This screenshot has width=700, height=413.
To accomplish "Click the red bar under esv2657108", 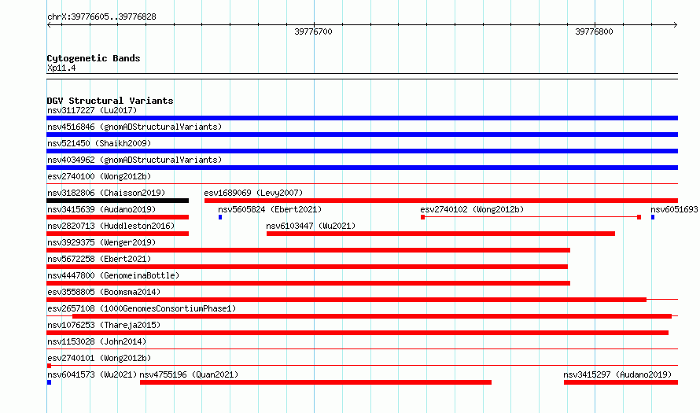I will (372, 316).
